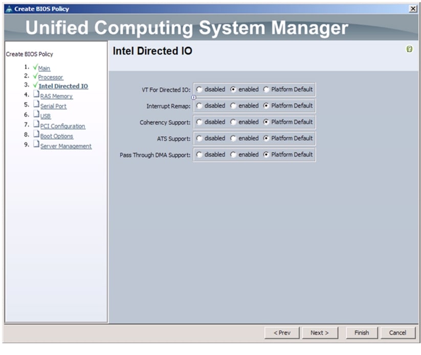Click the page icon next to USB

[36, 114]
